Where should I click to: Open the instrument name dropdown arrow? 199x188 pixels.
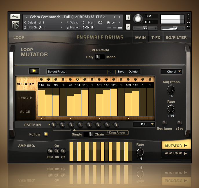(26, 17)
